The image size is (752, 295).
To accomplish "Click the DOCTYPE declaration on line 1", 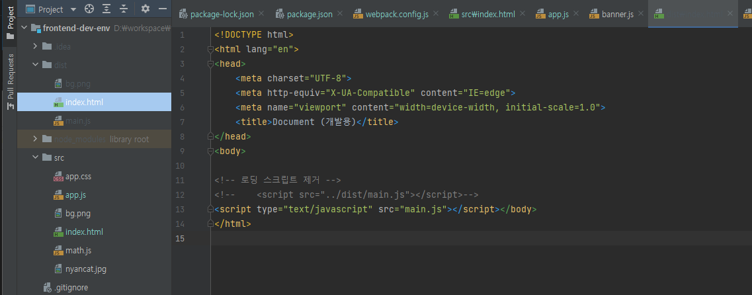I will 254,34.
